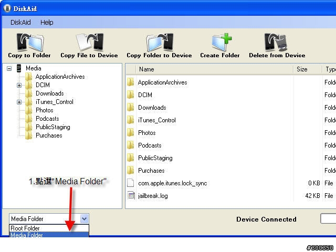Click the Create Folder icon

[x=222, y=42]
